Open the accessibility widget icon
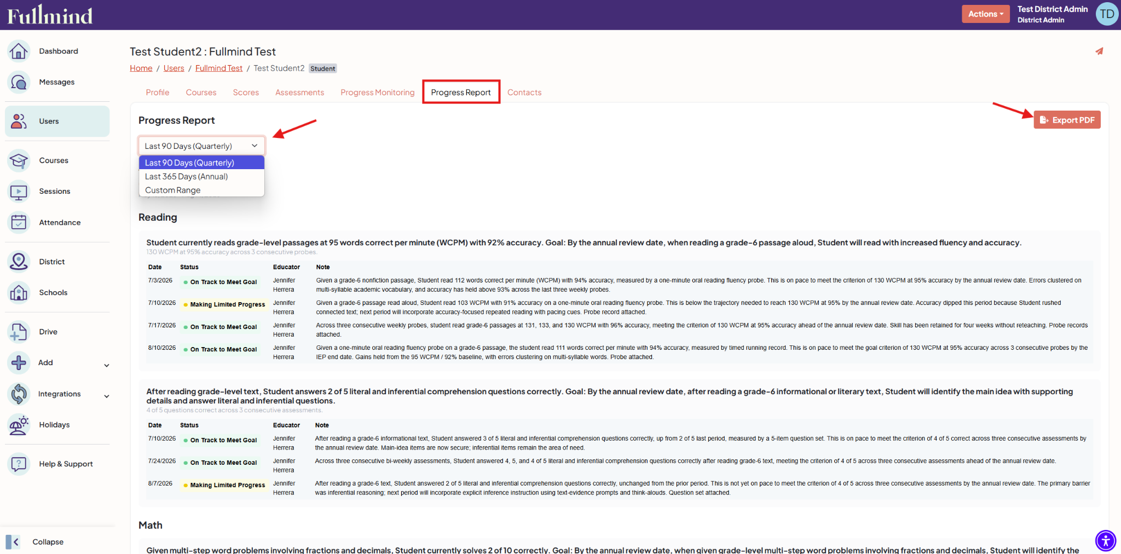1121x554 pixels. click(1105, 540)
